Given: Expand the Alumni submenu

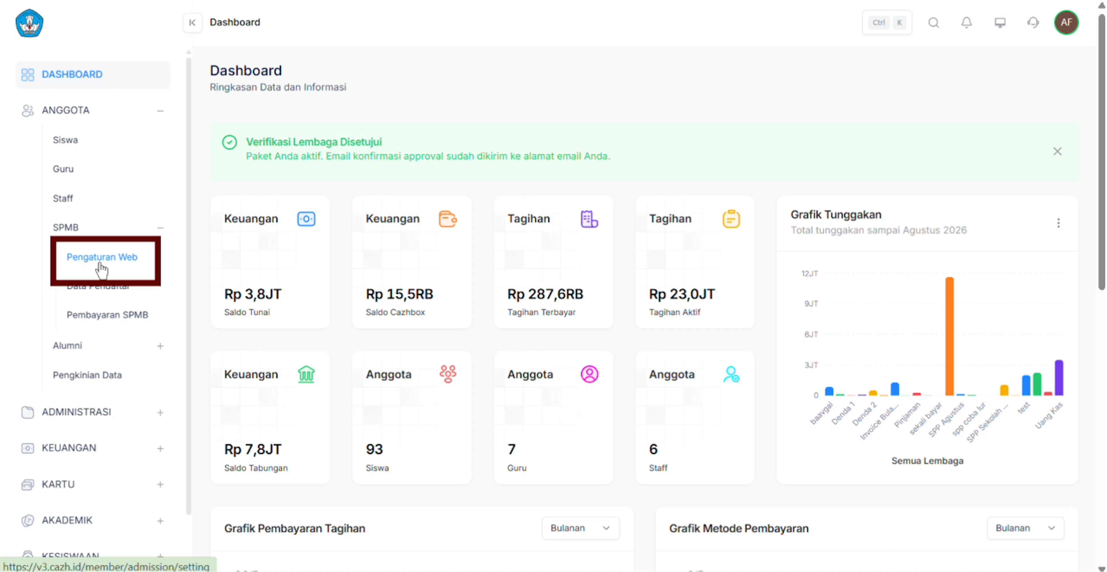Looking at the screenshot, I should pyautogui.click(x=160, y=346).
